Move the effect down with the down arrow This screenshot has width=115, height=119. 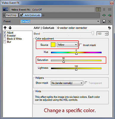10,28
